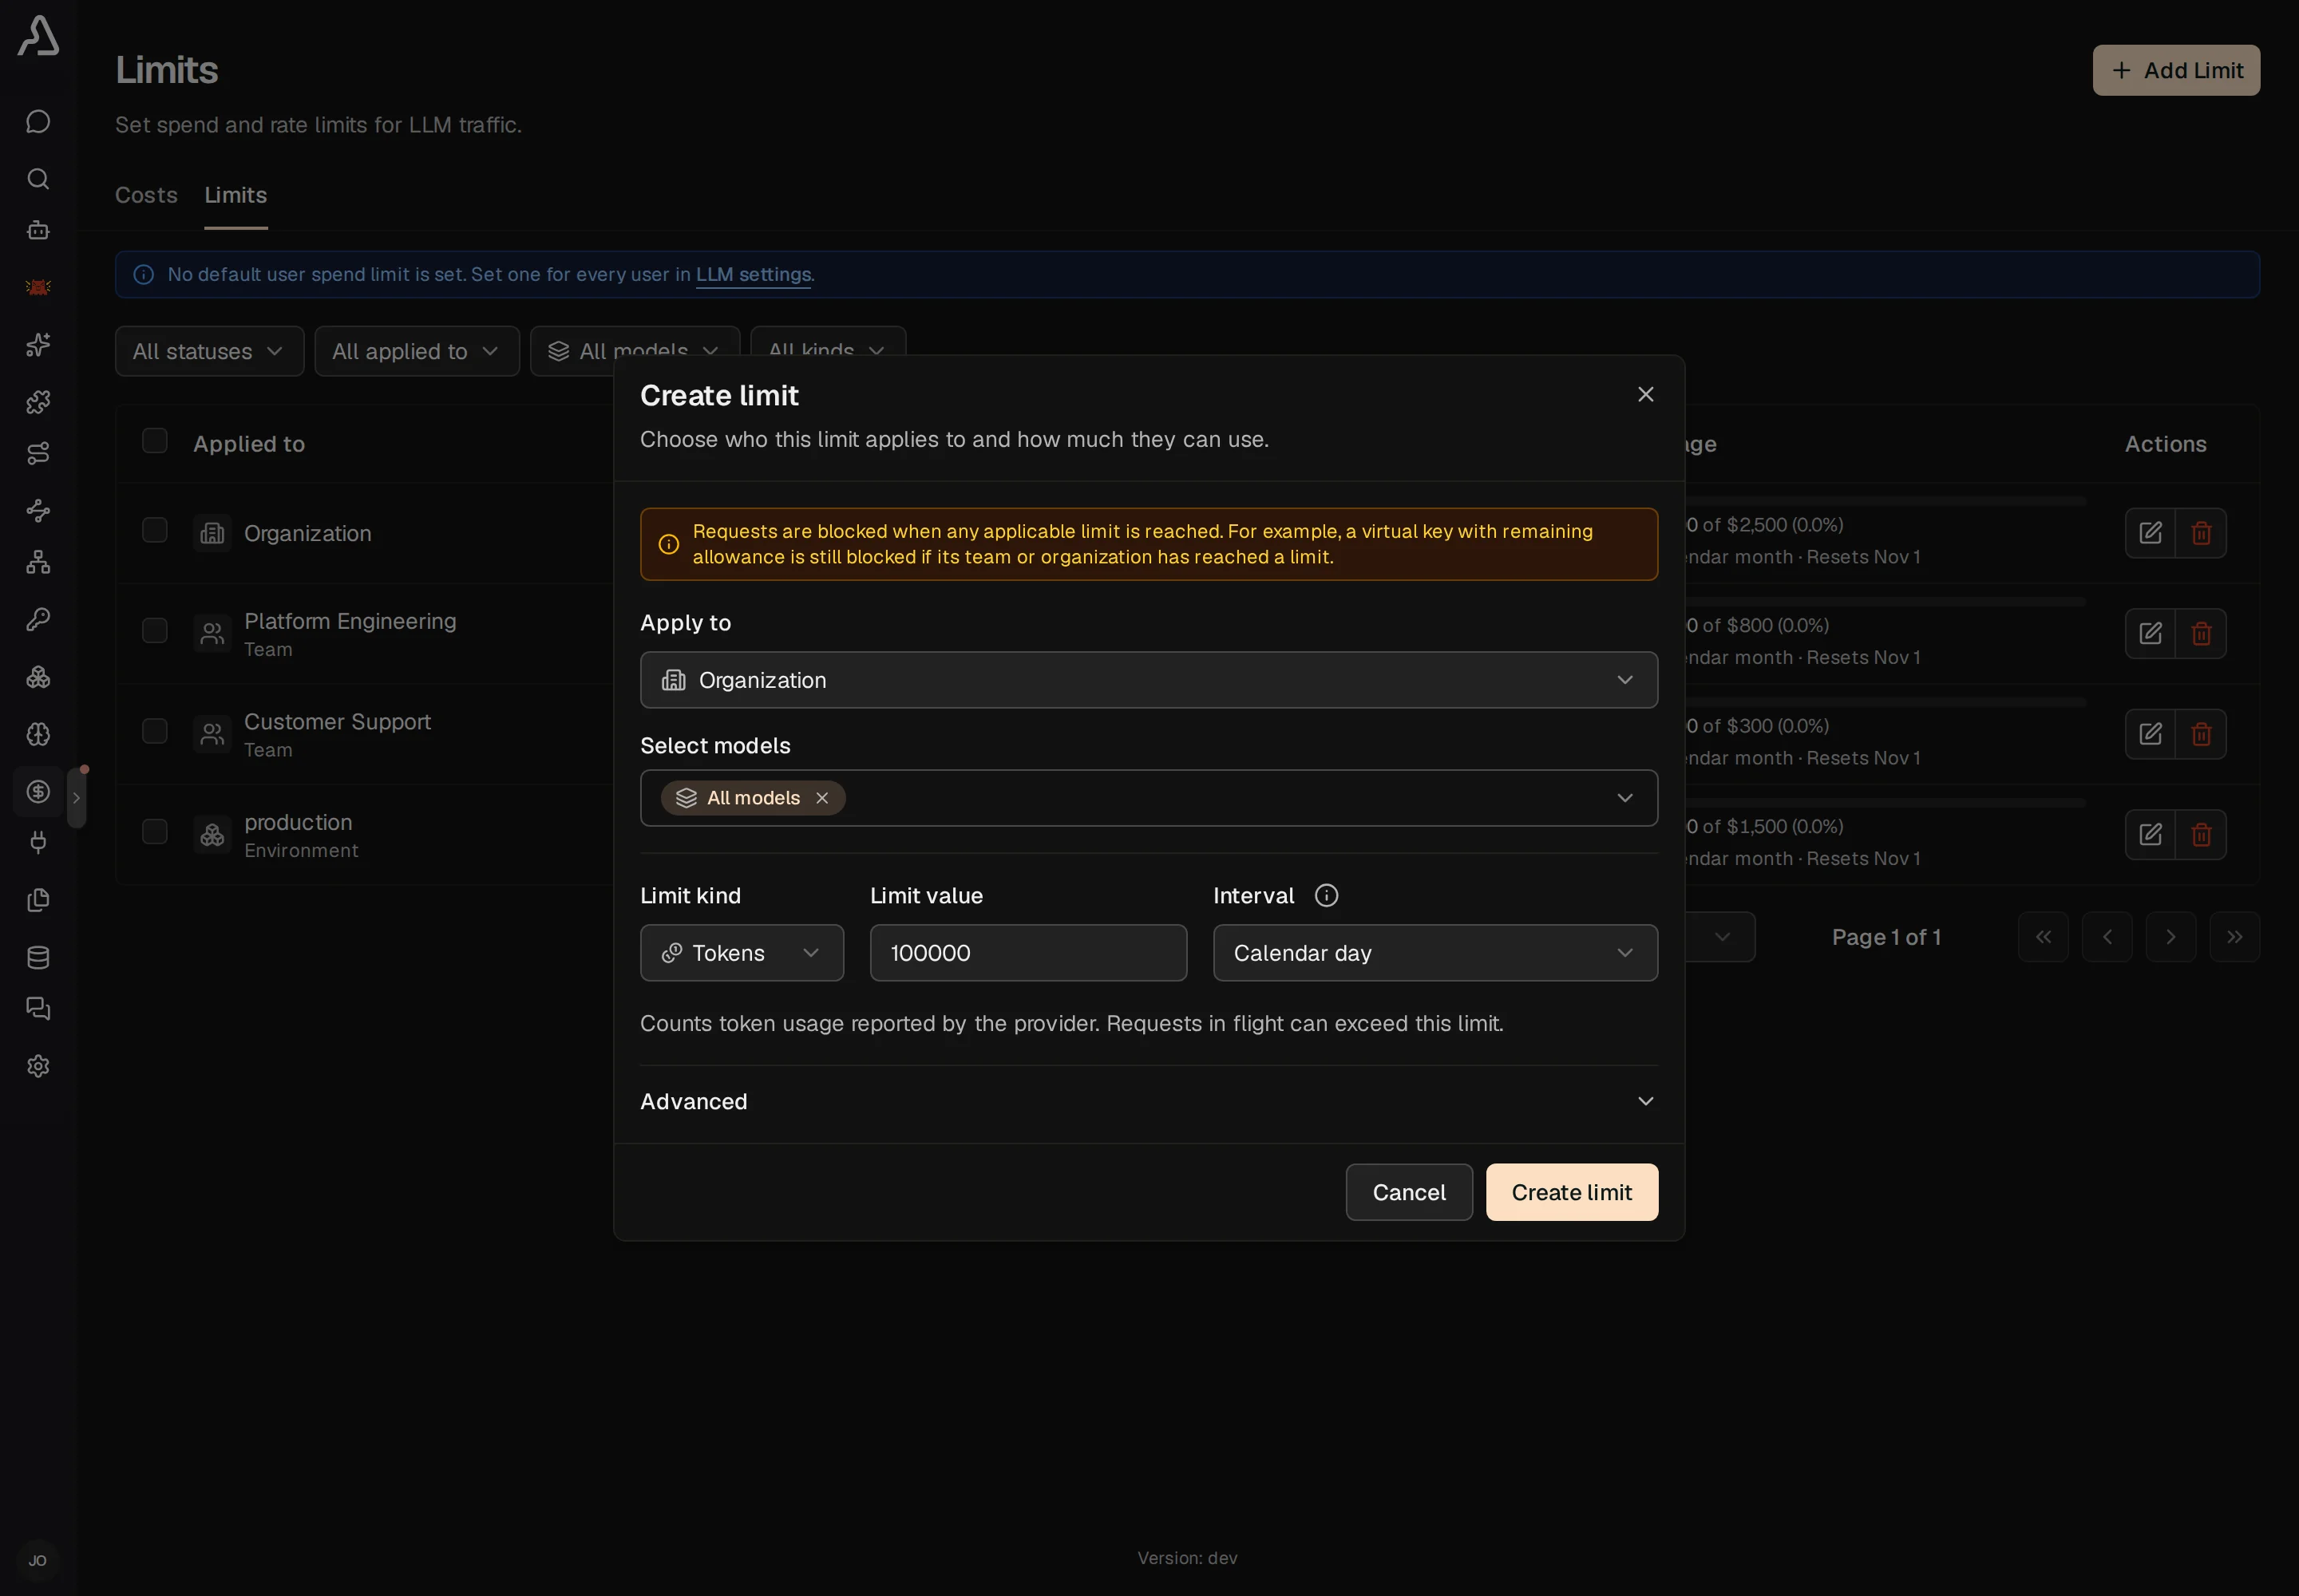
Task: Click the Interval info icon
Action: (x=1327, y=896)
